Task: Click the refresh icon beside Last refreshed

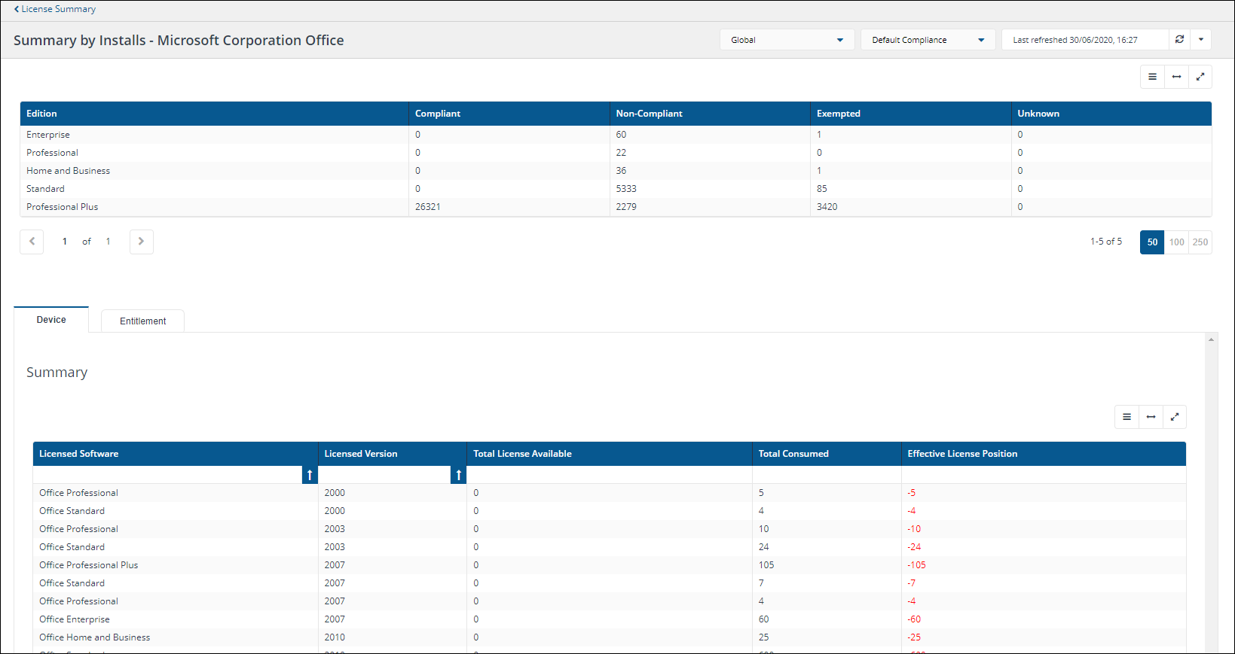Action: (1179, 40)
